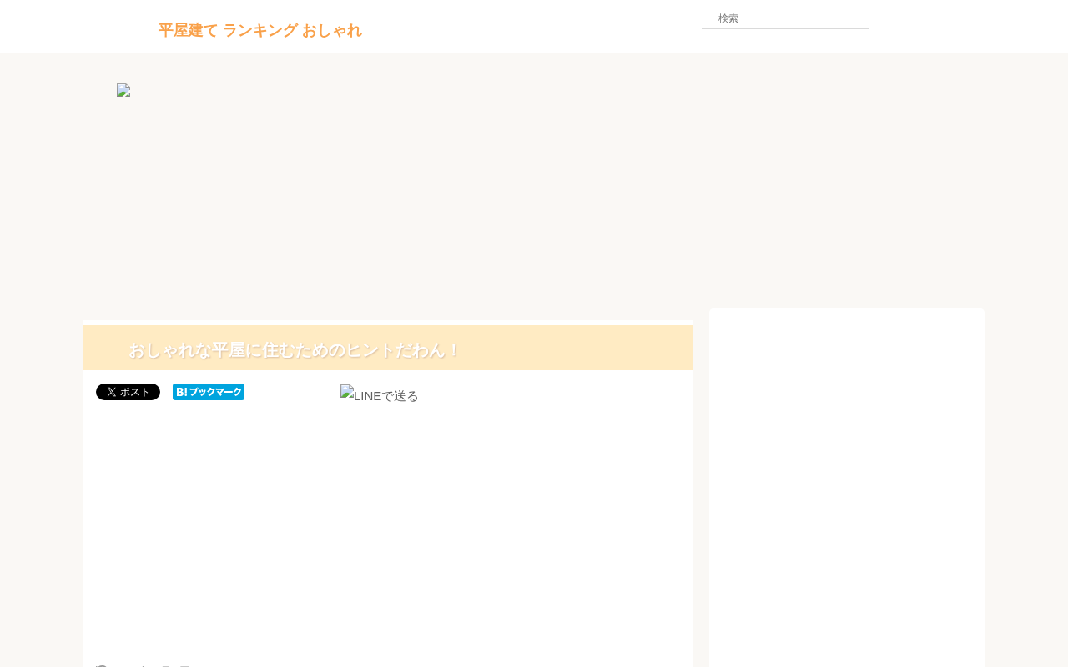Viewport: 1068px width, 667px height.
Task: Click the underline beneath the search box
Action: click(785, 28)
